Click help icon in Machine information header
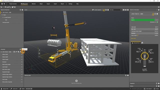 [159, 10]
